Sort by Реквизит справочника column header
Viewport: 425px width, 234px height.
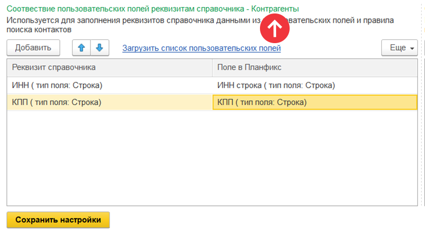click(109, 68)
